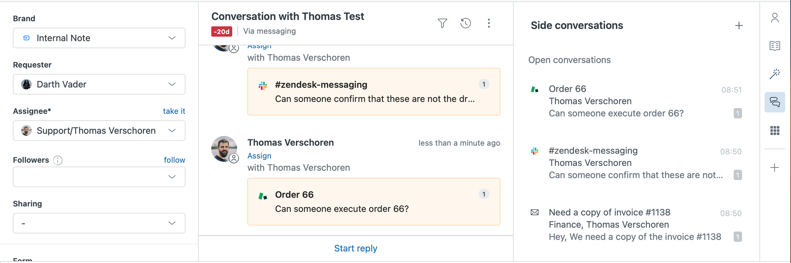Open the knowledge base book icon
791x263 pixels.
(x=774, y=46)
